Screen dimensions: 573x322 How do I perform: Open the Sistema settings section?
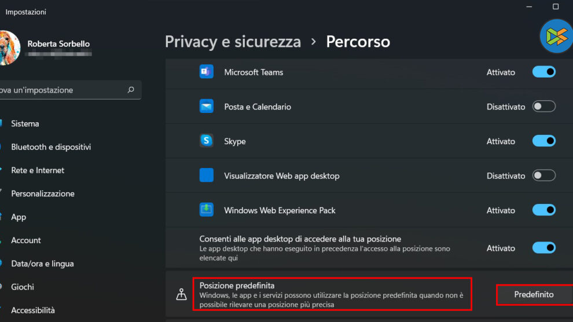point(25,124)
